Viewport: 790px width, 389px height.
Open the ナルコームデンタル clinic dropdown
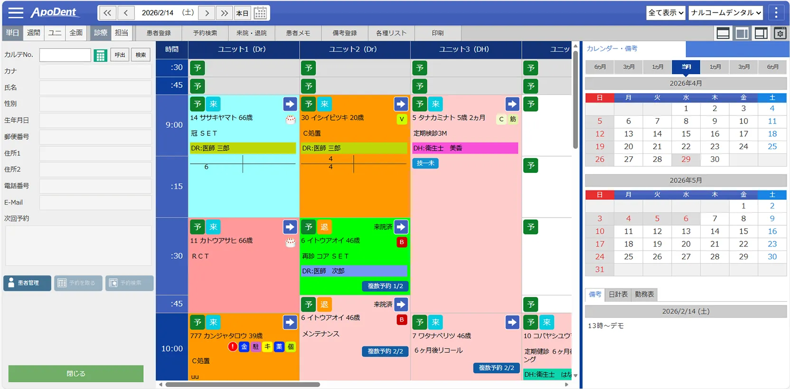(x=726, y=13)
